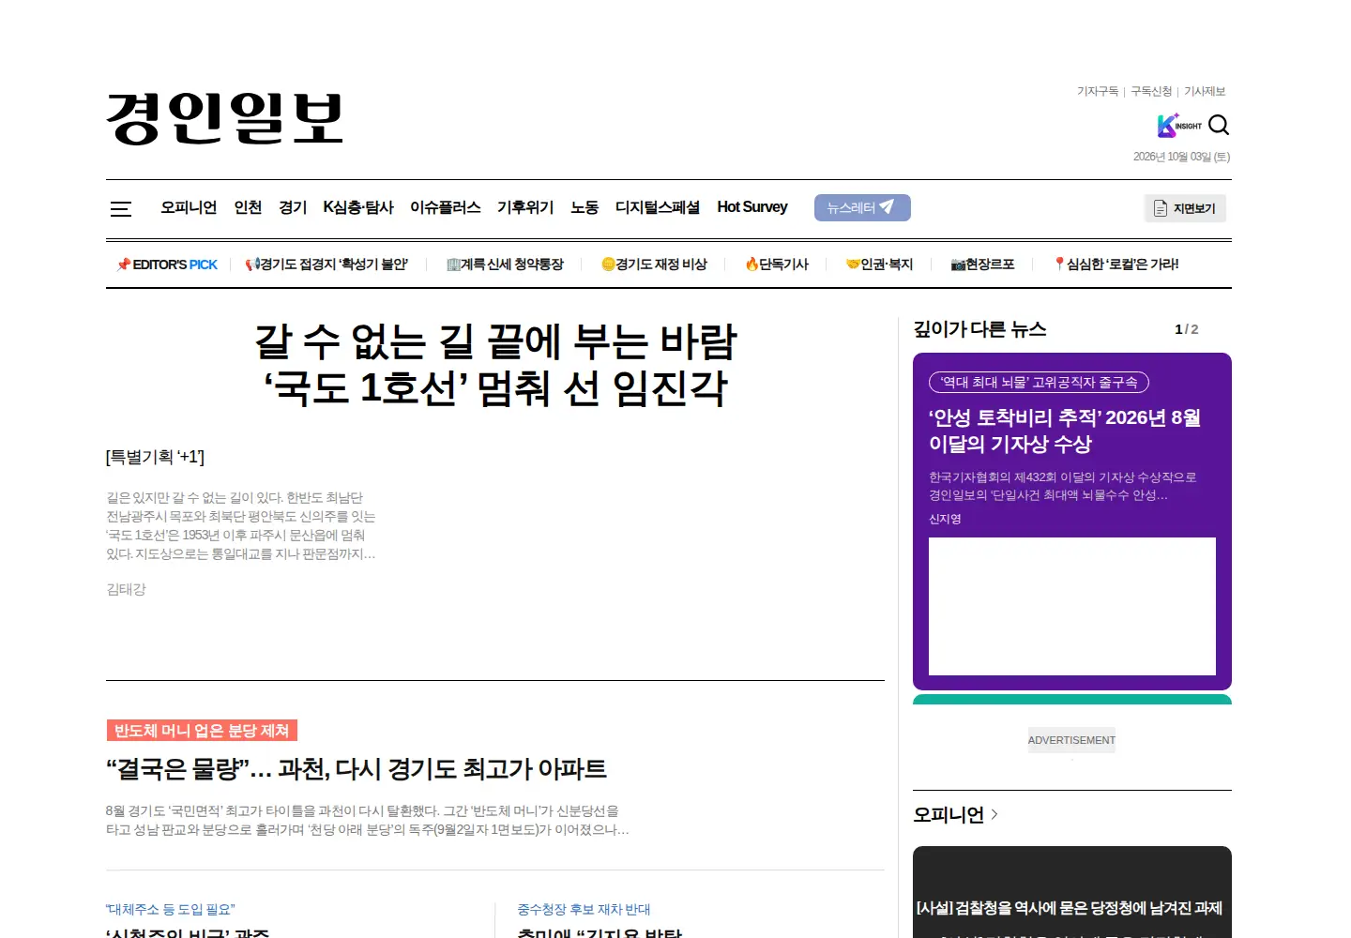Open 중수청장 후보 재차 반대 article link
Screen dimensions: 1351x938
(584, 909)
